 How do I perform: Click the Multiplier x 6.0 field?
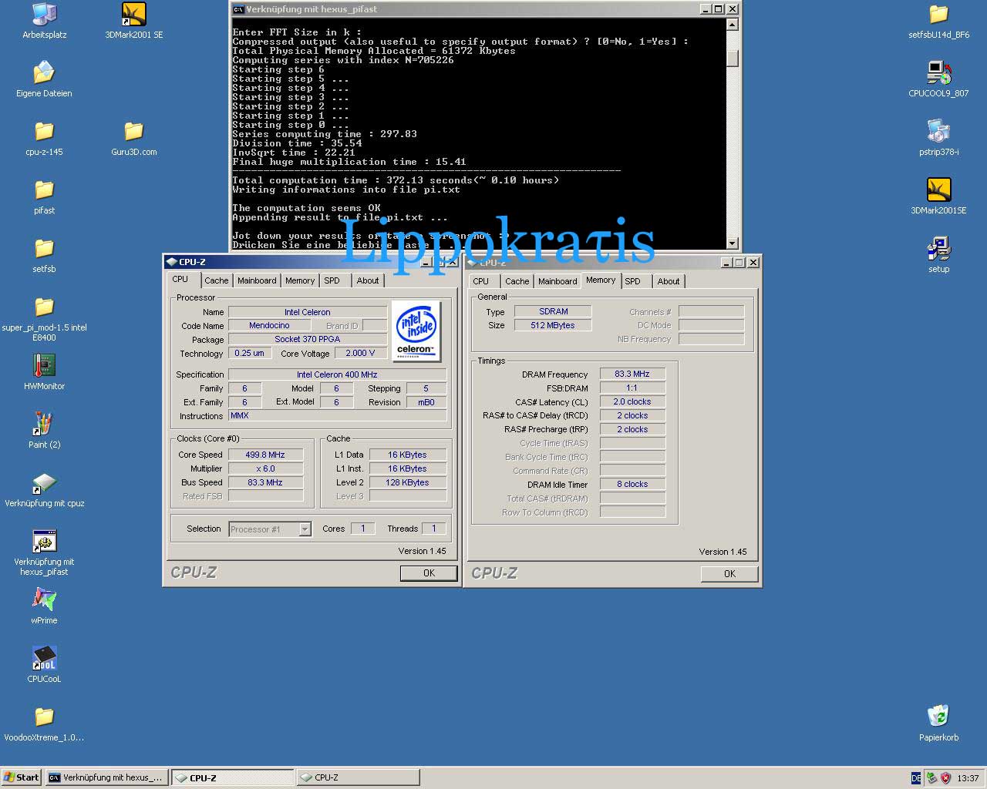265,468
